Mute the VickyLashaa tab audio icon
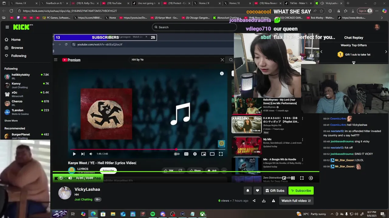The image size is (389, 218). pos(322,3)
